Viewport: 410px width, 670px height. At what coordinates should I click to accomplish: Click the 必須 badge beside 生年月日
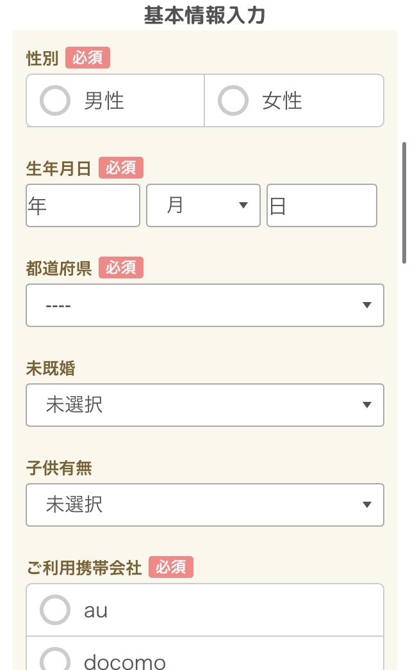click(x=121, y=168)
